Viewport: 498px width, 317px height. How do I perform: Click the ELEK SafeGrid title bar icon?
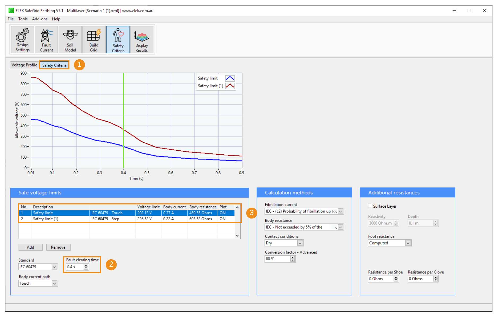coord(11,11)
